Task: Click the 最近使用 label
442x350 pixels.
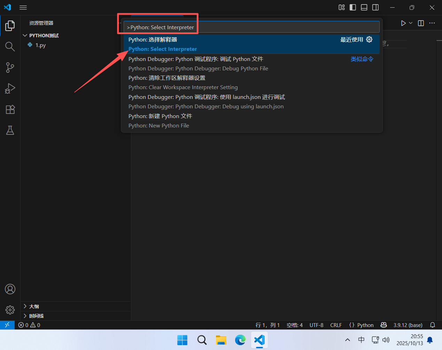Action: 352,40
